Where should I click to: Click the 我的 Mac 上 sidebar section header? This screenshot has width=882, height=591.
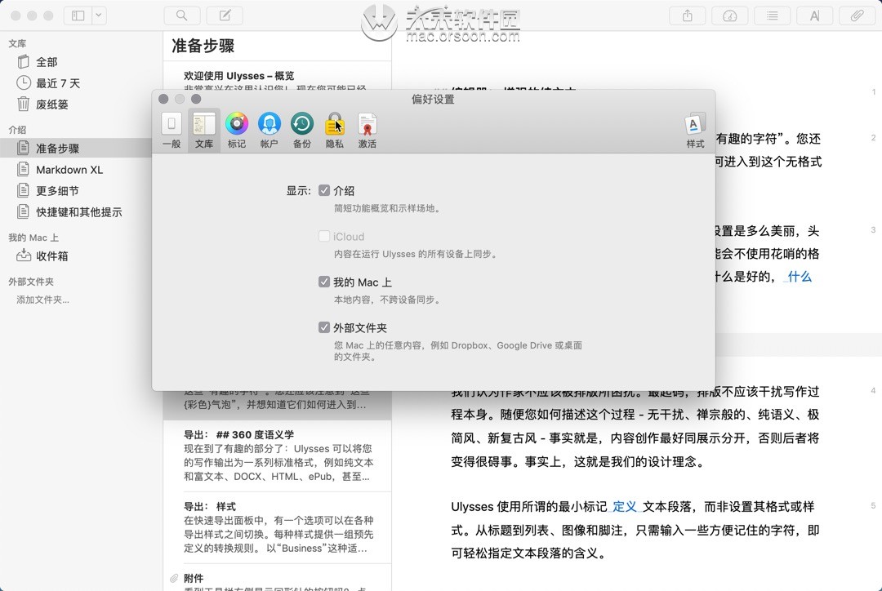pyautogui.click(x=33, y=238)
